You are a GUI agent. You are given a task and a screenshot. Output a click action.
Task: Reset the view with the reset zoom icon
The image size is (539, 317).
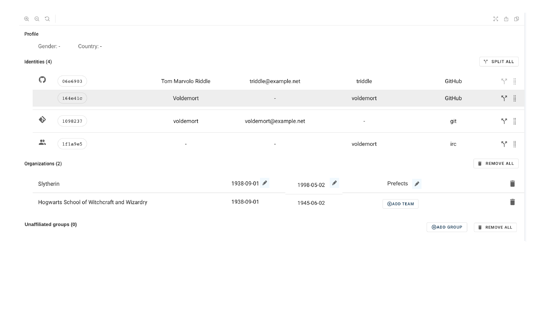[47, 19]
